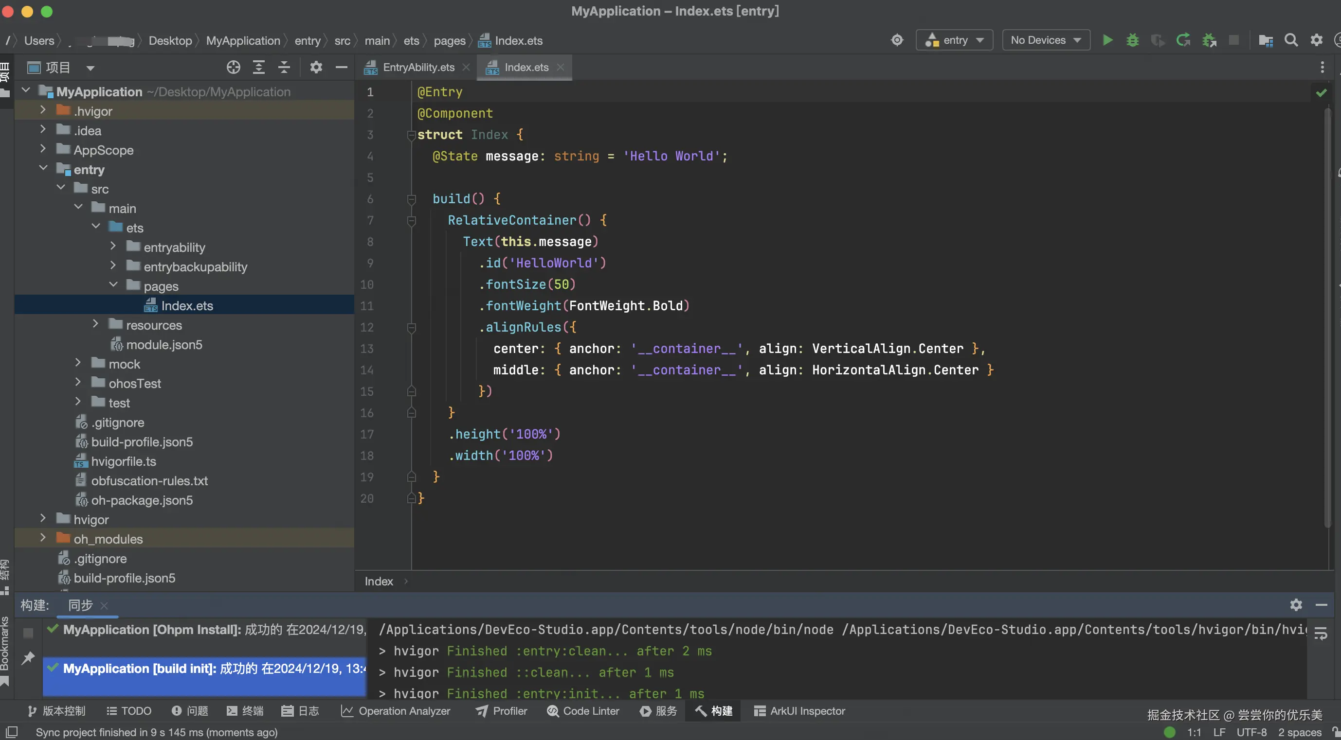This screenshot has height=740, width=1341.
Task: Expand the oh_modules folder
Action: [x=43, y=538]
